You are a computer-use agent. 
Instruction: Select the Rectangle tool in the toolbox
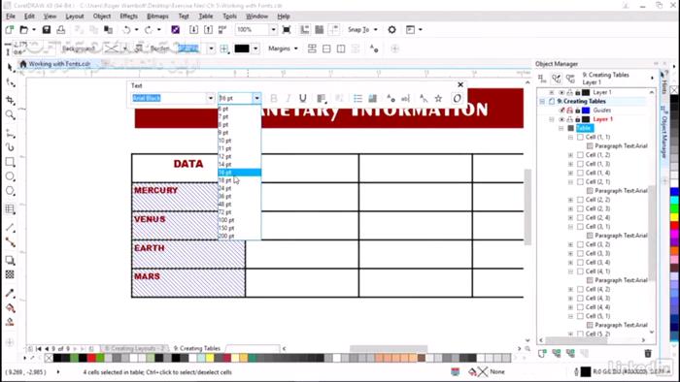click(11, 162)
